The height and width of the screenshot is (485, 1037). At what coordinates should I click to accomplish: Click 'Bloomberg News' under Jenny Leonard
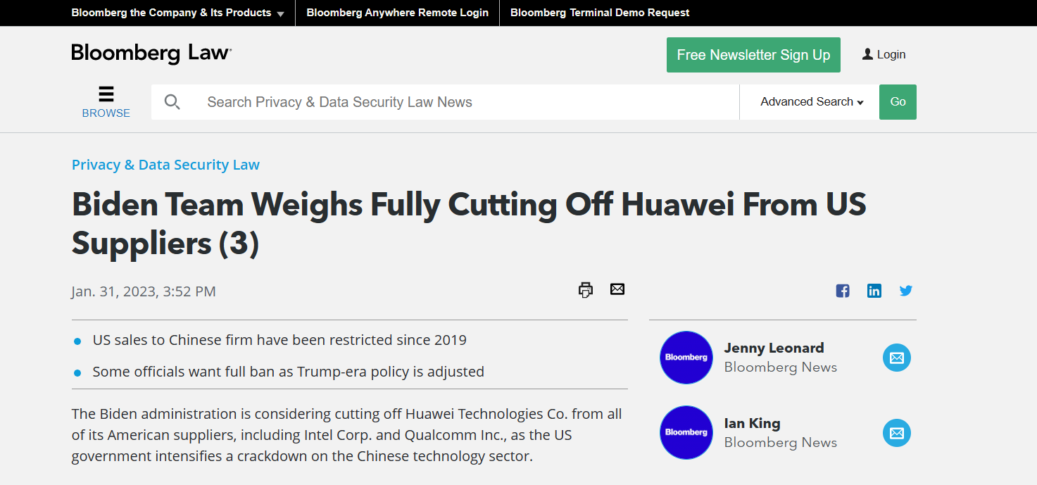point(780,367)
